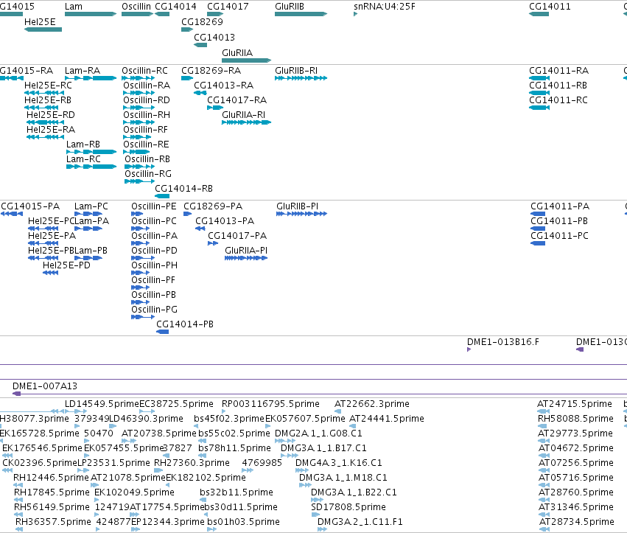Image resolution: width=627 pixels, height=533 pixels.
Task: Click the Oscillin-RC transcript label
Action: pyautogui.click(x=144, y=71)
